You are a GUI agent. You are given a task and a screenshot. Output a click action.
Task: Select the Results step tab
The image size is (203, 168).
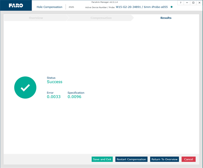click(x=166, y=18)
